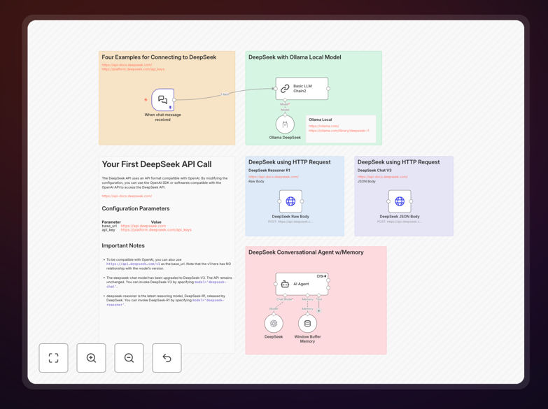Image resolution: width=548 pixels, height=409 pixels.
Task: Click the DeepSeek Conversational Agent w/Memory heading
Action: coord(306,252)
